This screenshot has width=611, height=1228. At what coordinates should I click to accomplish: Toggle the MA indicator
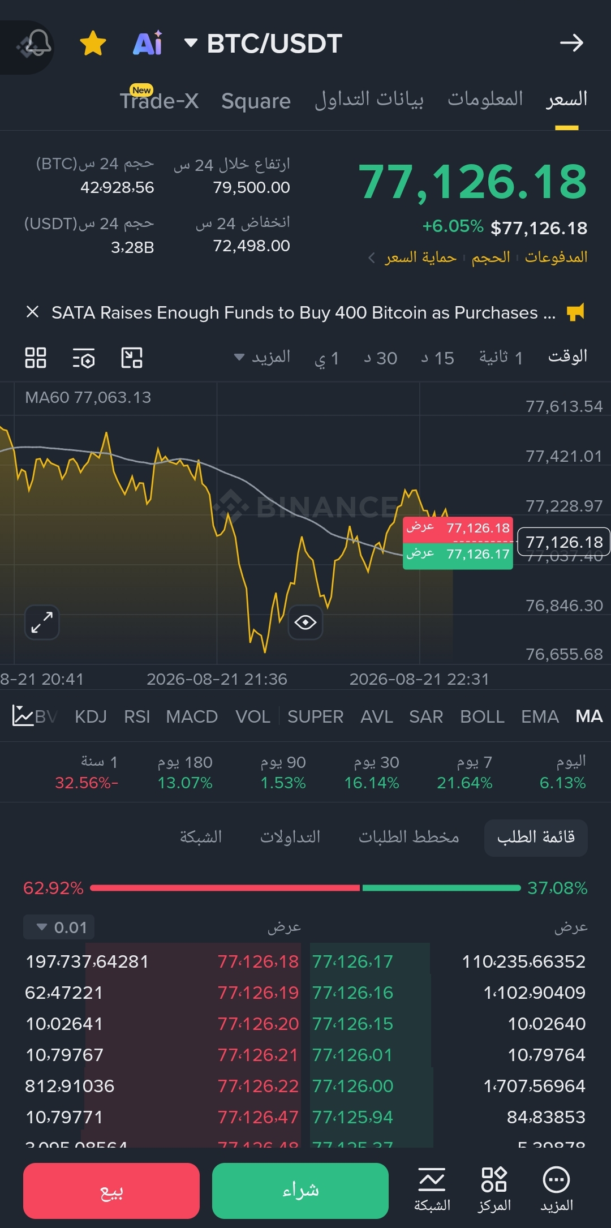point(589,716)
